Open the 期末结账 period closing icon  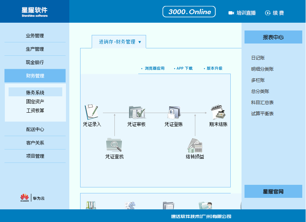218,112
